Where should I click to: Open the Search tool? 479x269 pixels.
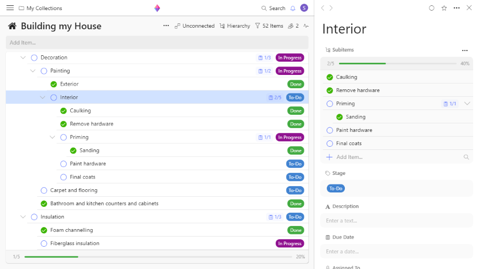pos(273,8)
